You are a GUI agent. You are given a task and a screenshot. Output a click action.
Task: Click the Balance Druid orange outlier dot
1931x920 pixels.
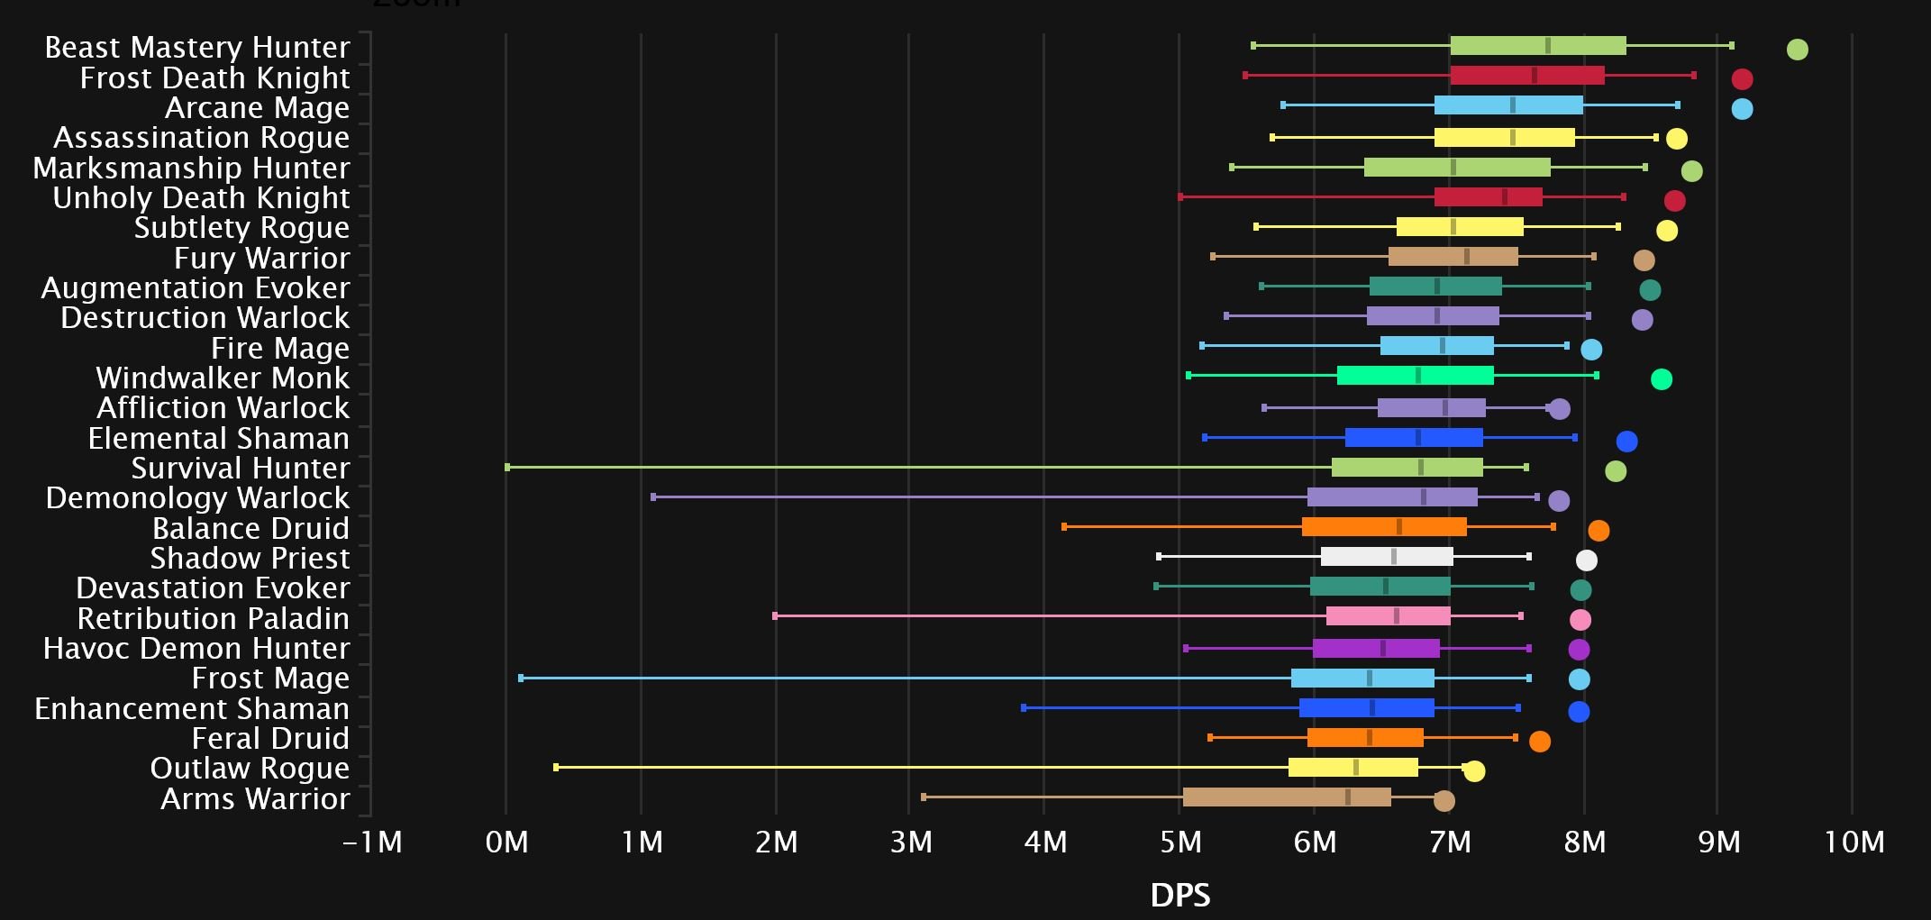[1599, 531]
